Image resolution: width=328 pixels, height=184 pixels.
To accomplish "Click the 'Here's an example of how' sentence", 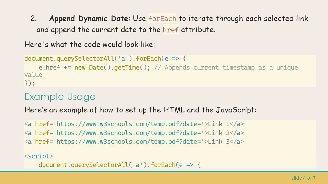I will click(140, 110).
